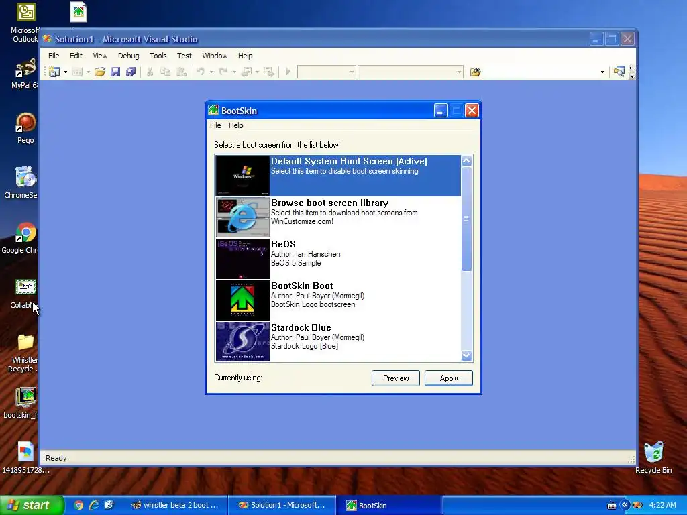Select the BootSkin Boot screen entry
Viewport: 687px width, 515px height.
pyautogui.click(x=338, y=300)
